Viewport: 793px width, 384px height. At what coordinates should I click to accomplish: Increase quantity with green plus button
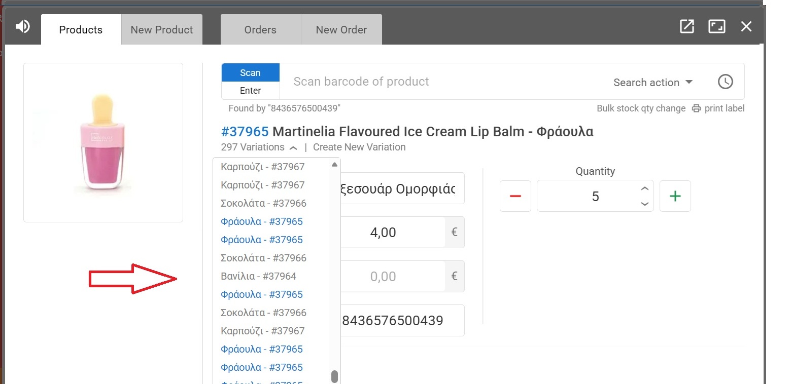point(675,196)
